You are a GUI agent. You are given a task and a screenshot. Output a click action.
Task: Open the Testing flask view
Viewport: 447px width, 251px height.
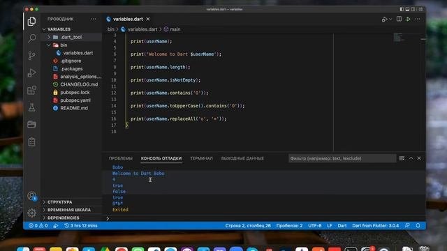(x=31, y=107)
